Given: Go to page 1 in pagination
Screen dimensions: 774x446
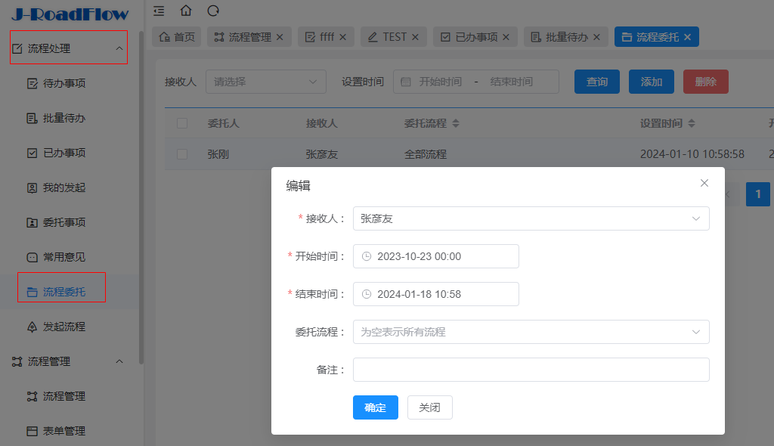Looking at the screenshot, I should [757, 194].
